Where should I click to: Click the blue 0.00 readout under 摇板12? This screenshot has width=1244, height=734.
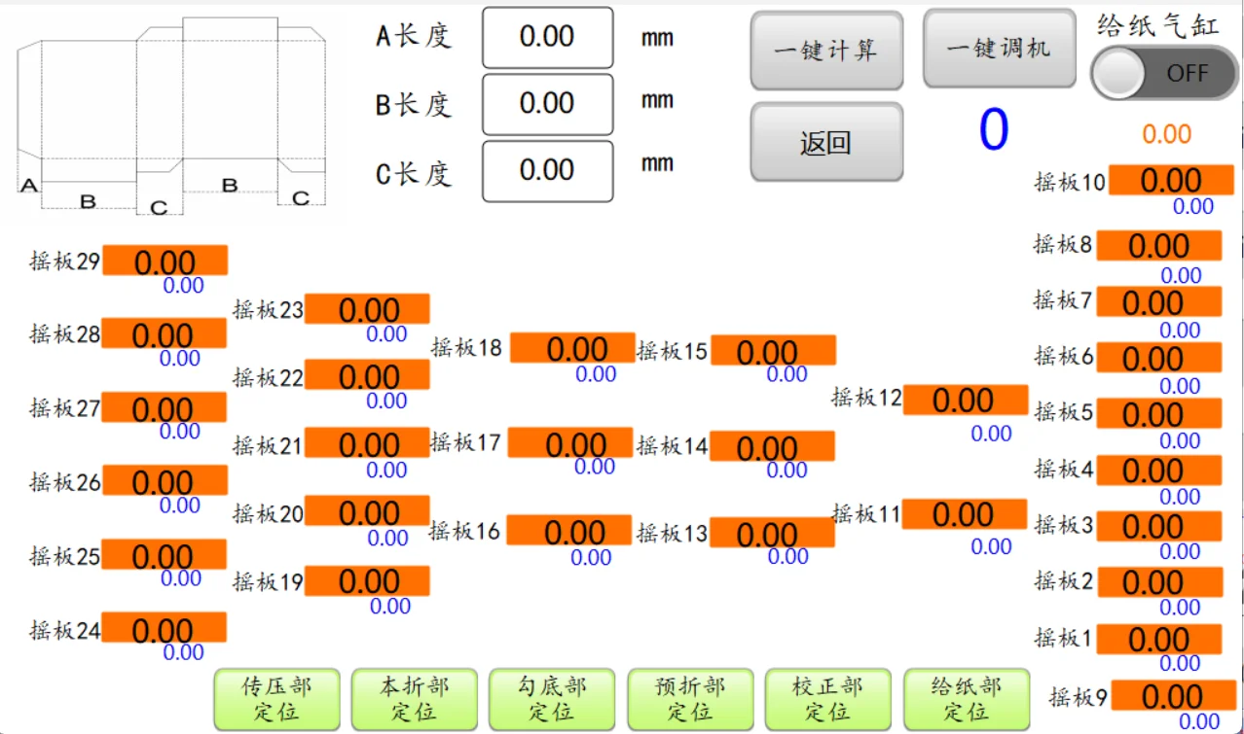(x=992, y=434)
